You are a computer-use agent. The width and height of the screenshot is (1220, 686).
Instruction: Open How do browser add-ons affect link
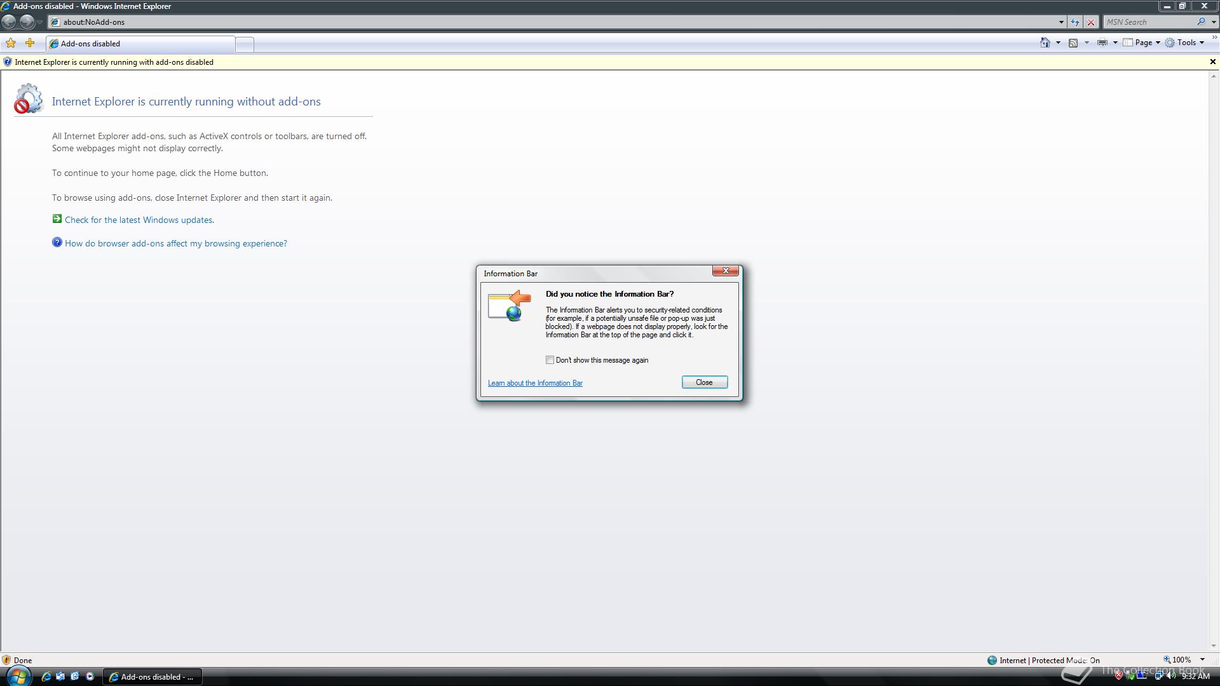point(176,243)
